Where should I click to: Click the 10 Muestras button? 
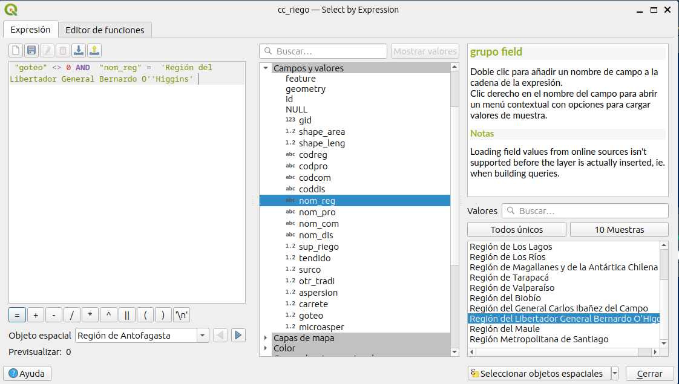click(x=618, y=230)
